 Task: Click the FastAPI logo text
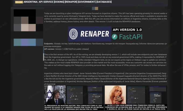[131, 37]
